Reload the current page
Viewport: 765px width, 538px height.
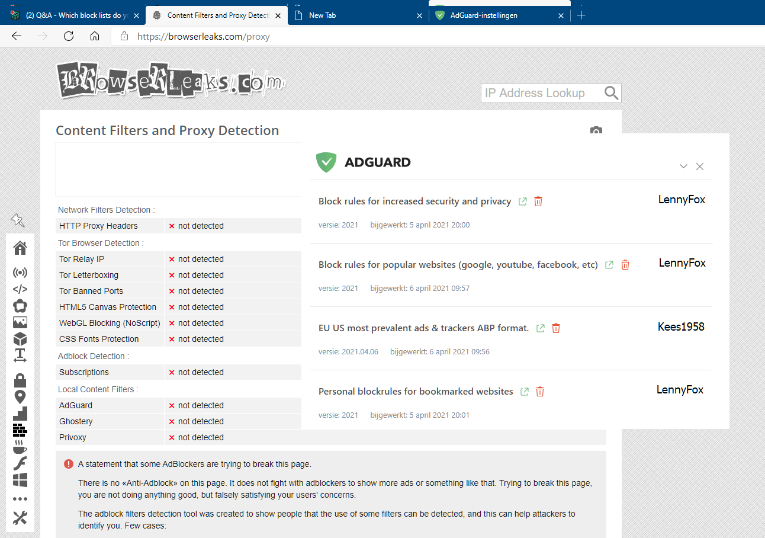(69, 36)
